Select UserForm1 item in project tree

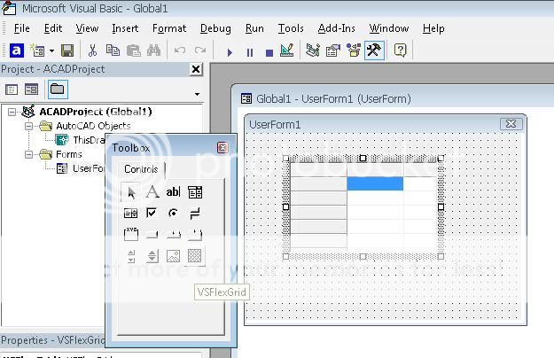(x=89, y=168)
